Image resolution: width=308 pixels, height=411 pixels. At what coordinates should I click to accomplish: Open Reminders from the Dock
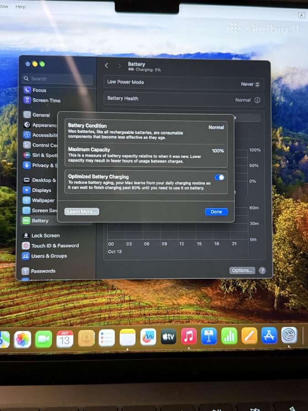pos(107,338)
